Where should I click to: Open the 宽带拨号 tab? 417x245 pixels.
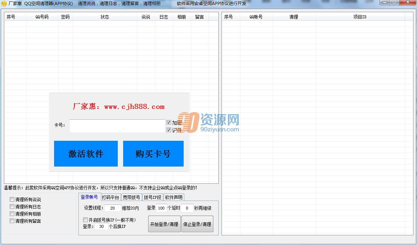tap(131, 197)
